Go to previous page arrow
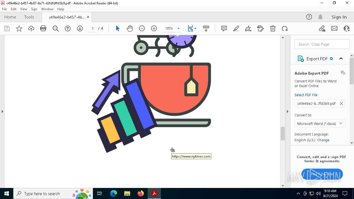Screen dimensions: 354x199 (x=68, y=28)
